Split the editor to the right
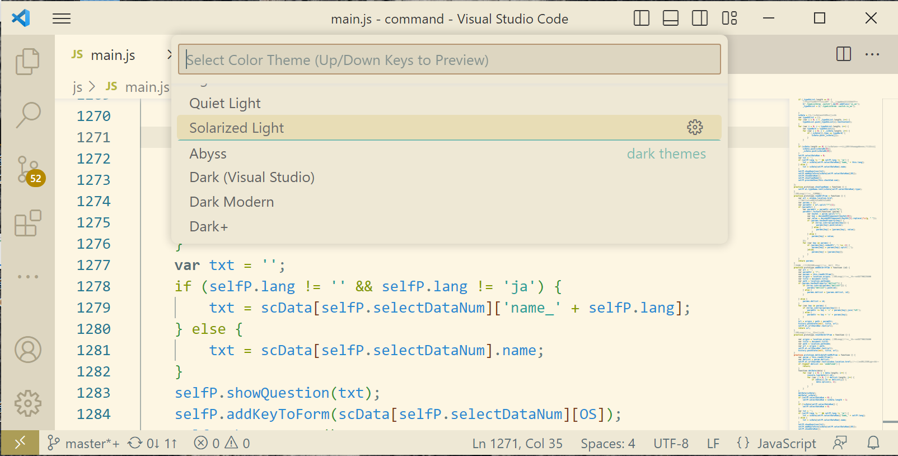This screenshot has height=456, width=898. tap(844, 54)
